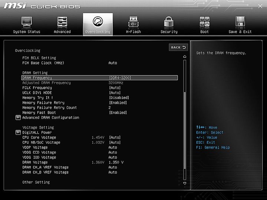Edit VDDG IOD Voltage Auto value
Screen dimensions: 267x200
coord(113,157)
